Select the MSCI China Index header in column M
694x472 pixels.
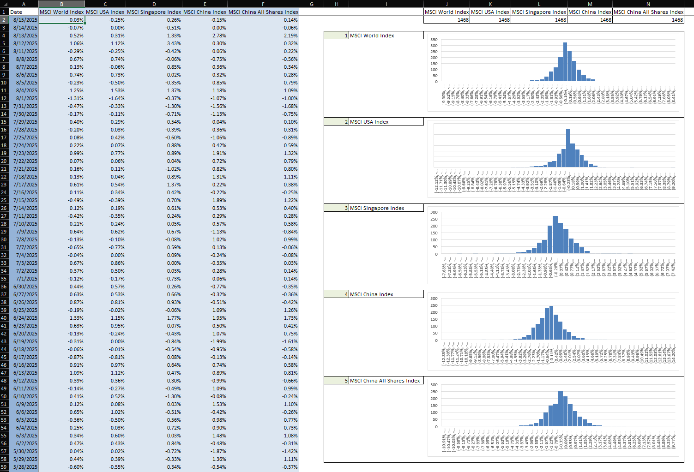pos(590,12)
